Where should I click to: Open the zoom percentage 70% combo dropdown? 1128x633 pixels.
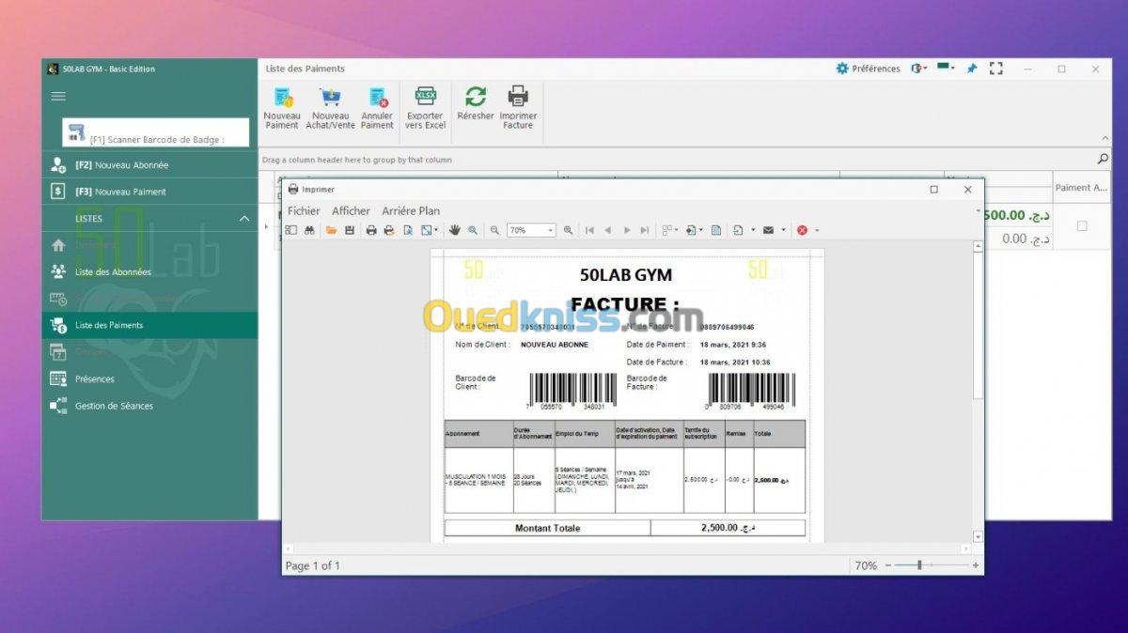click(x=551, y=230)
